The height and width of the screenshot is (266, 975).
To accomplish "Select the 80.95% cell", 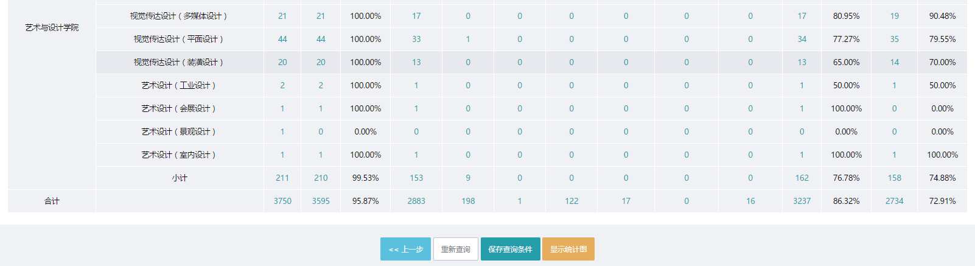I will pos(846,16).
